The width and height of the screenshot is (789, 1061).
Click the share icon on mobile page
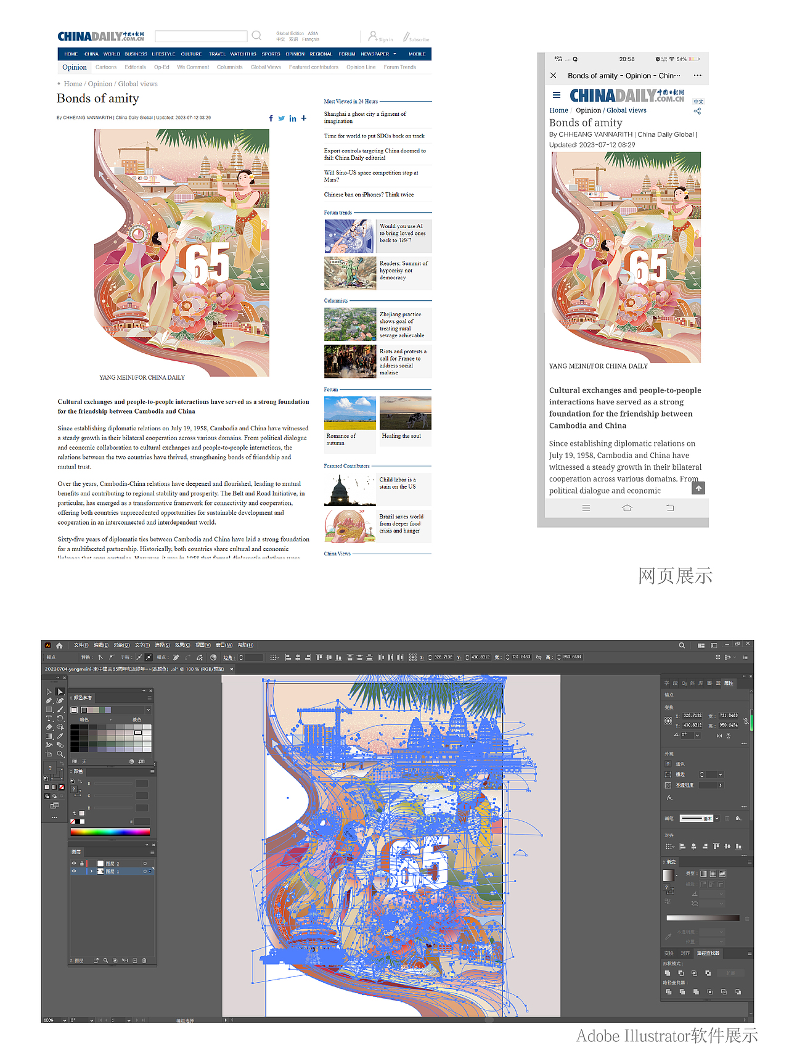(x=697, y=111)
